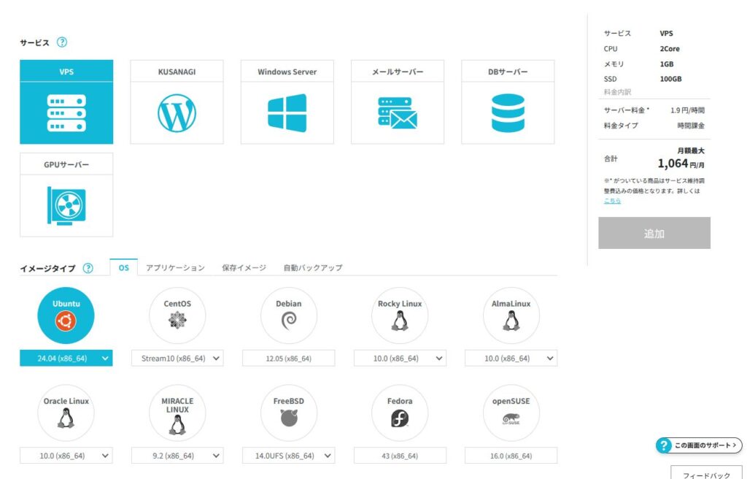Click the 1.9 円/時間 server fee value

[687, 110]
